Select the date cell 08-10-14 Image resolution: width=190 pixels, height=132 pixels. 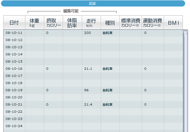click(x=14, y=54)
